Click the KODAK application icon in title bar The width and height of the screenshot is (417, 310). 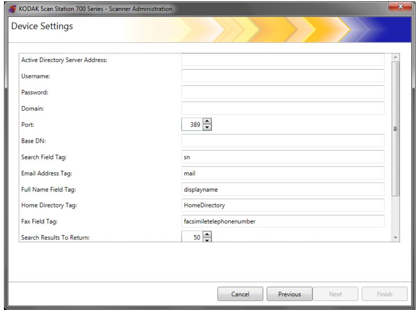tap(12, 9)
